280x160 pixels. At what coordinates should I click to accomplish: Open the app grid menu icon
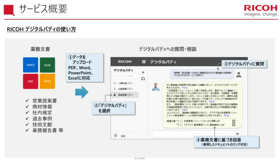pos(144,62)
